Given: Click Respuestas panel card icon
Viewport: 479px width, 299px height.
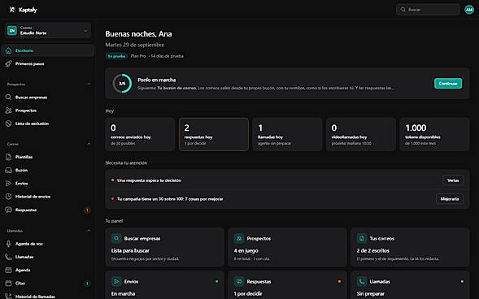Looking at the screenshot, I should [x=239, y=281].
